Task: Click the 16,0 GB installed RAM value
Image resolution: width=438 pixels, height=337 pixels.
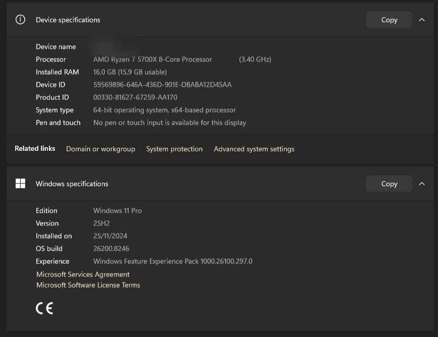Action: click(x=130, y=72)
